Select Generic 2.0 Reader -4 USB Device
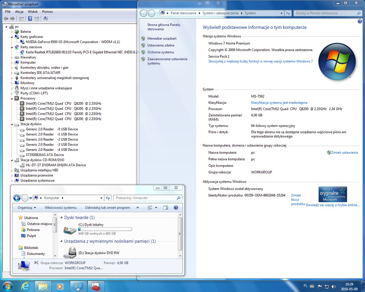This screenshot has height=292, width=365. pyautogui.click(x=52, y=150)
